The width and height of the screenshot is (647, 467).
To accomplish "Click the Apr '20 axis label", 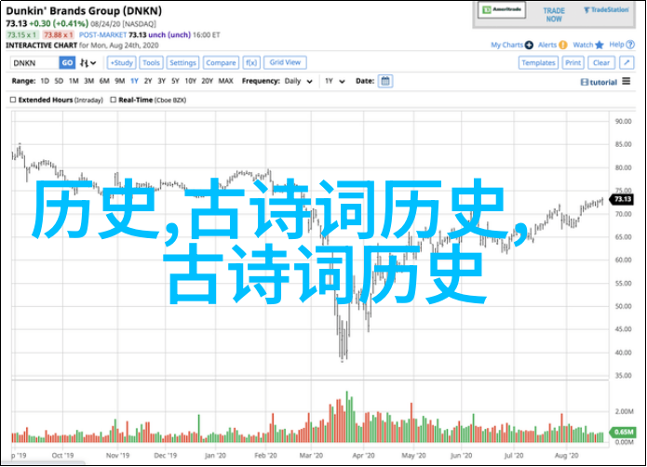I will click(363, 456).
